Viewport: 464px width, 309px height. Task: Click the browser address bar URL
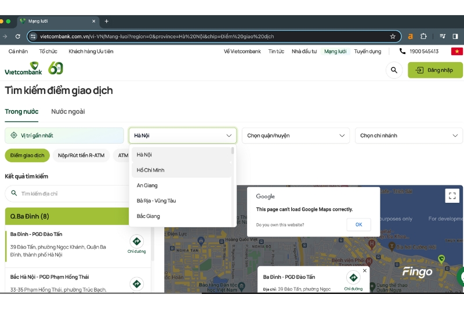tap(157, 37)
